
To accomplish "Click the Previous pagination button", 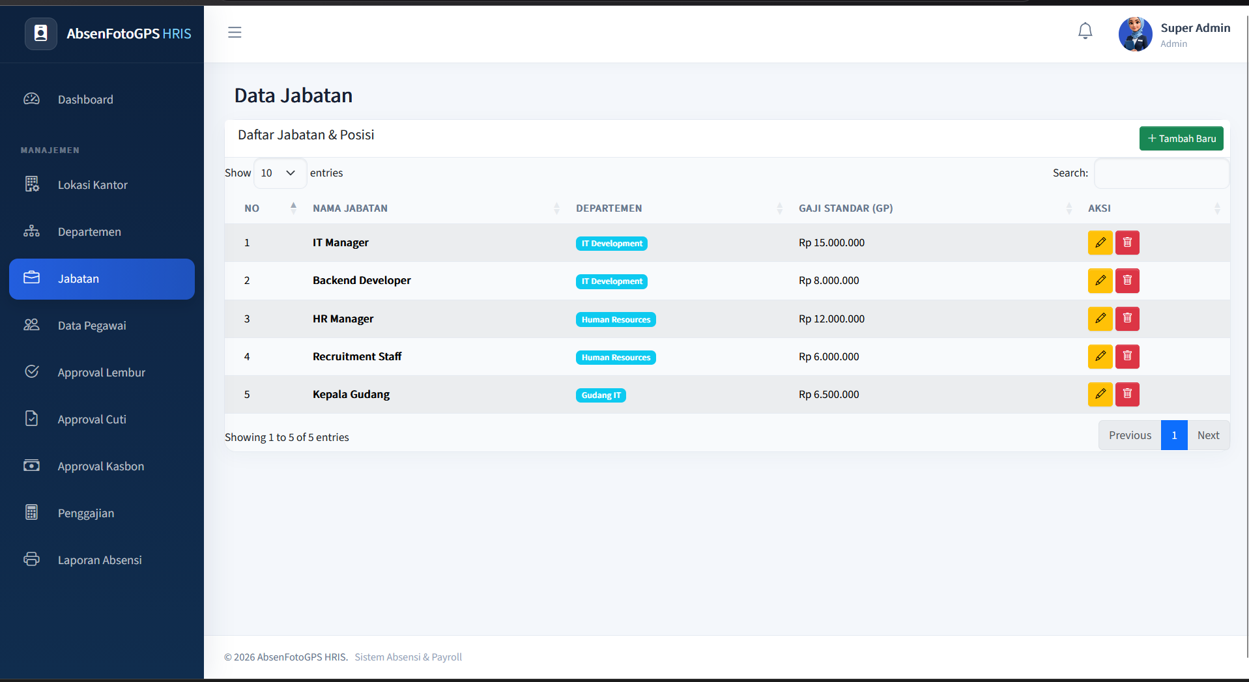I will coord(1130,435).
